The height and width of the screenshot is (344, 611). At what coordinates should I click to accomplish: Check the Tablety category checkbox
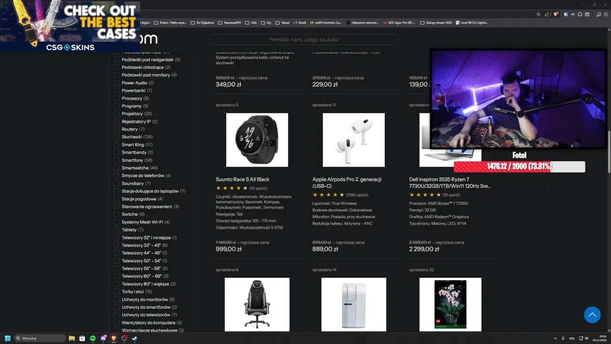[x=116, y=230]
